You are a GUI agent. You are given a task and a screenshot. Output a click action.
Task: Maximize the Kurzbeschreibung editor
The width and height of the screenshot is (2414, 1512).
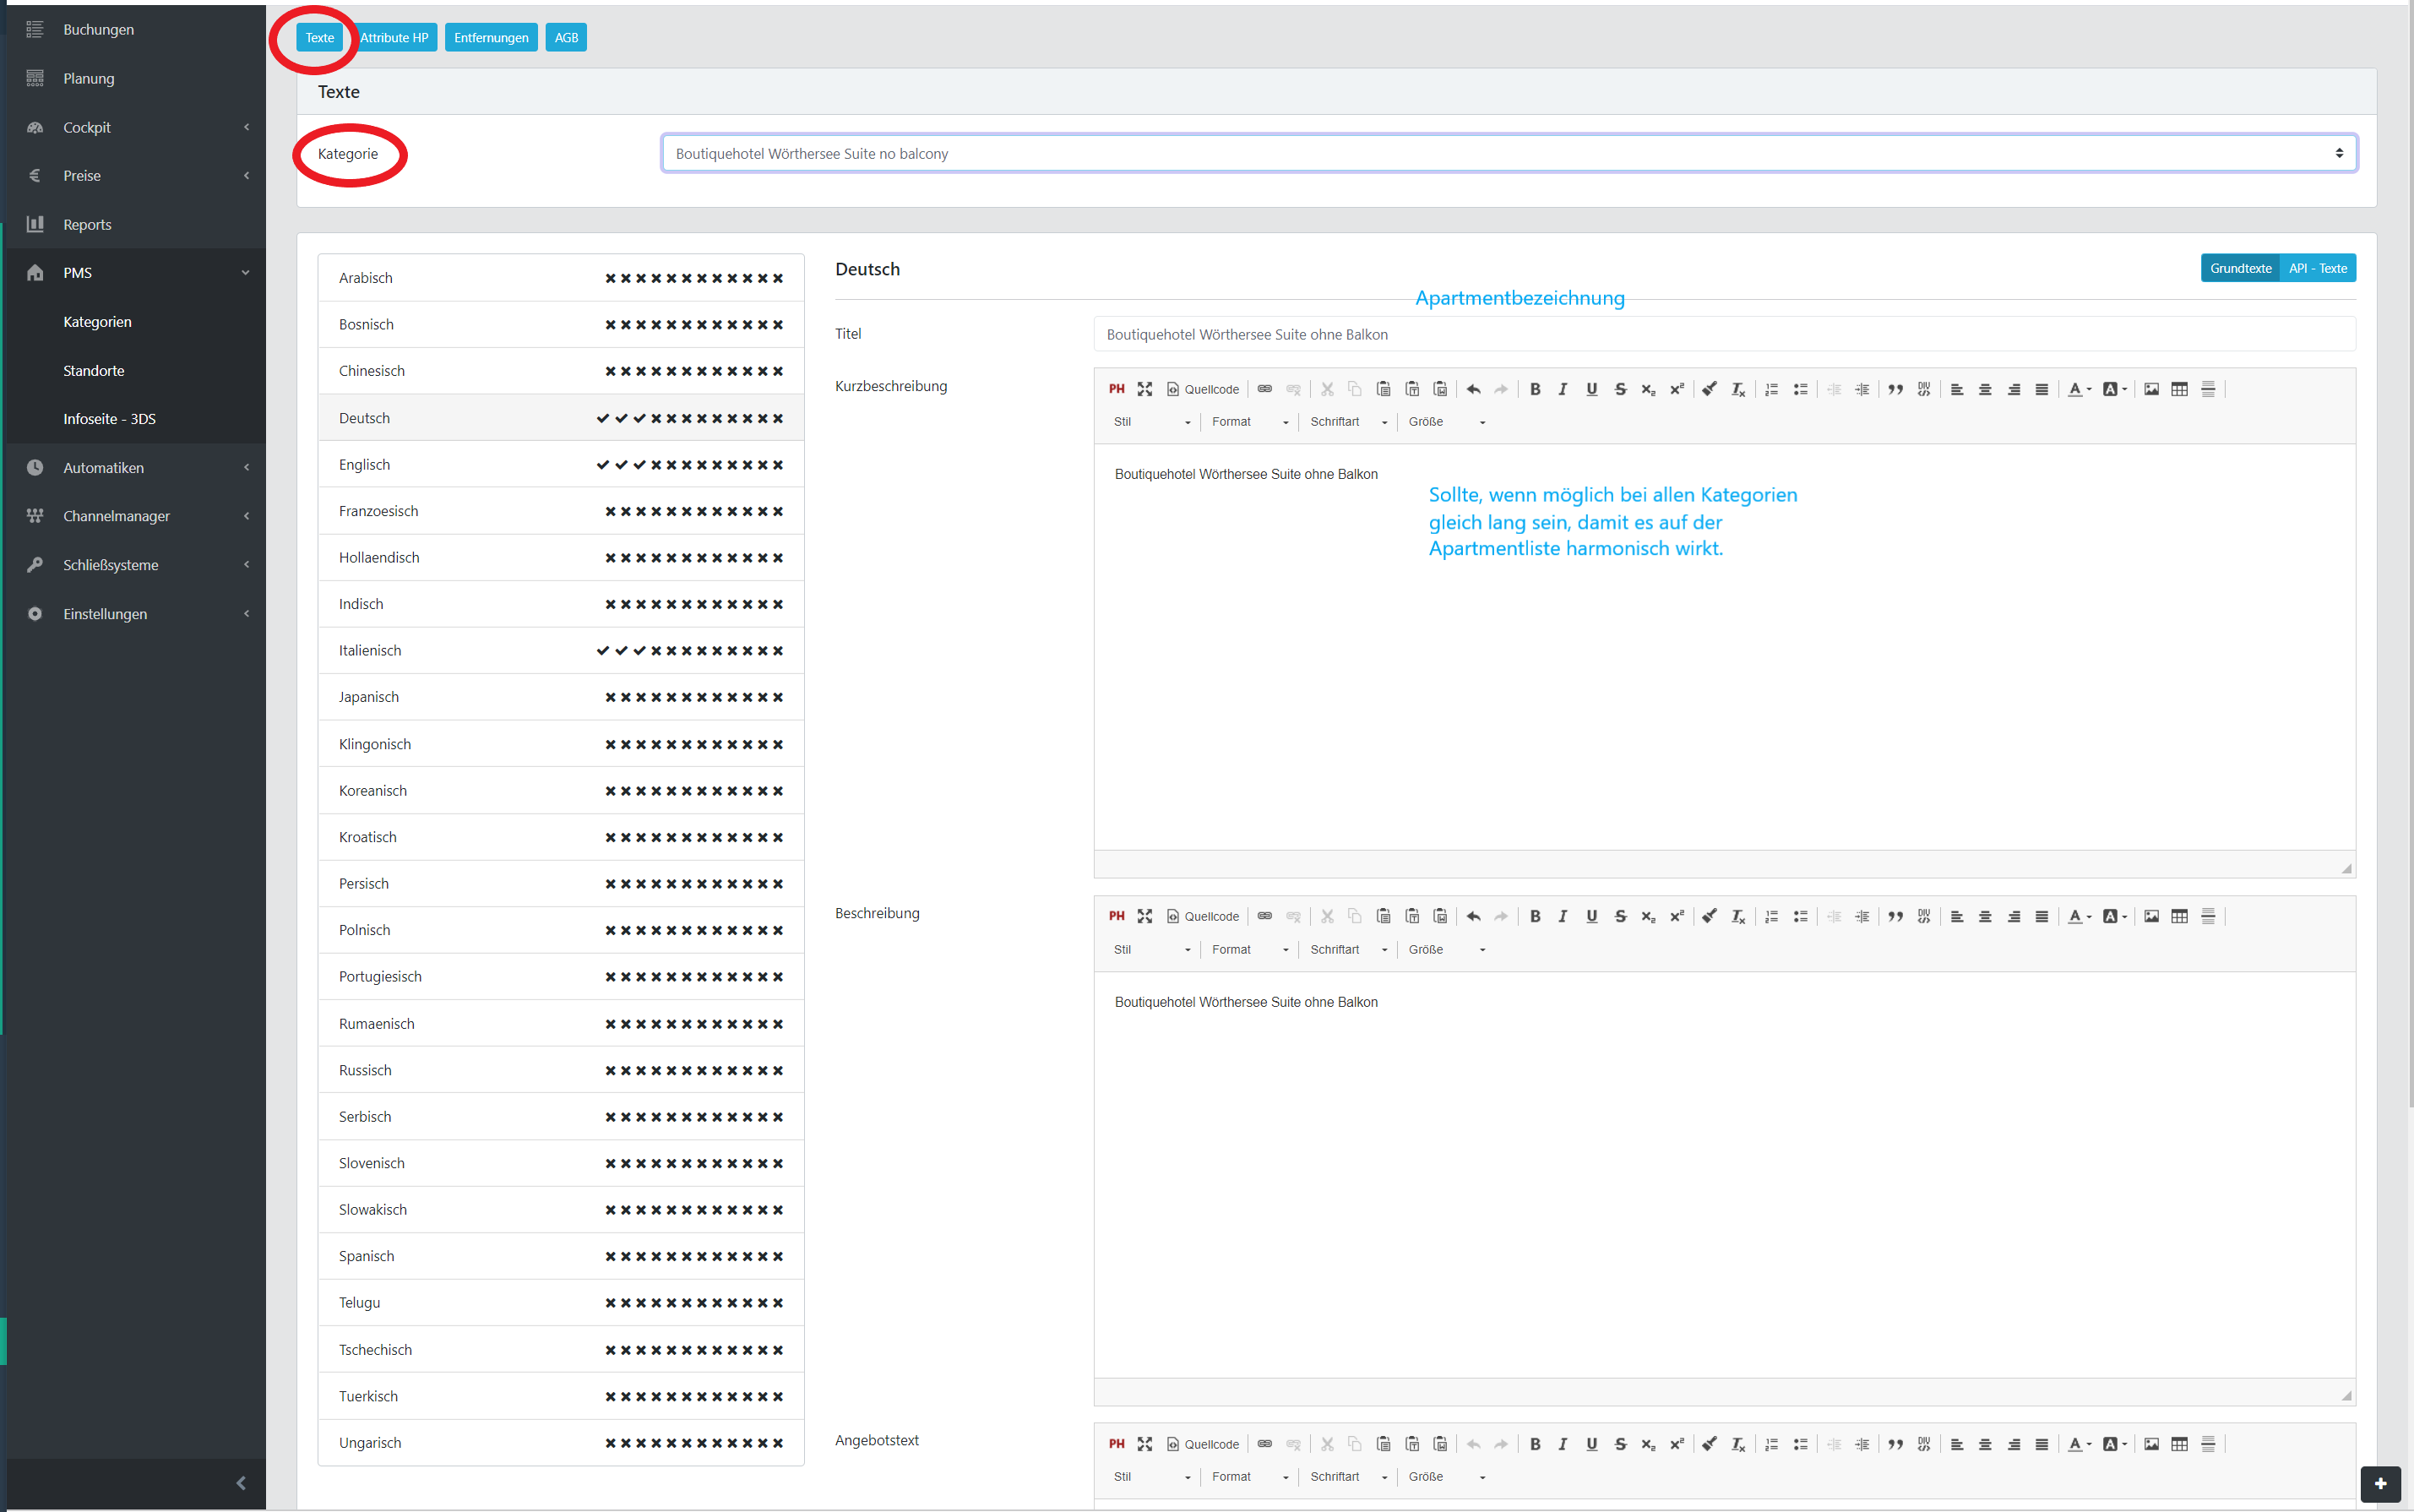(x=1144, y=389)
